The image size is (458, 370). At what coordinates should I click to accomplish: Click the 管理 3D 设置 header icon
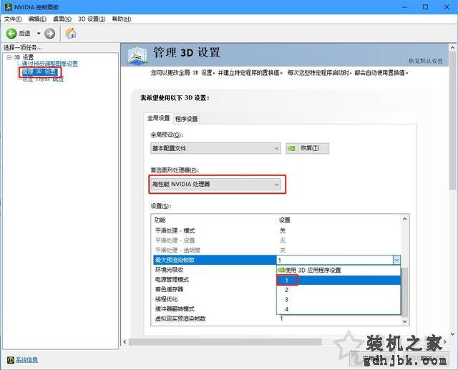[x=137, y=55]
